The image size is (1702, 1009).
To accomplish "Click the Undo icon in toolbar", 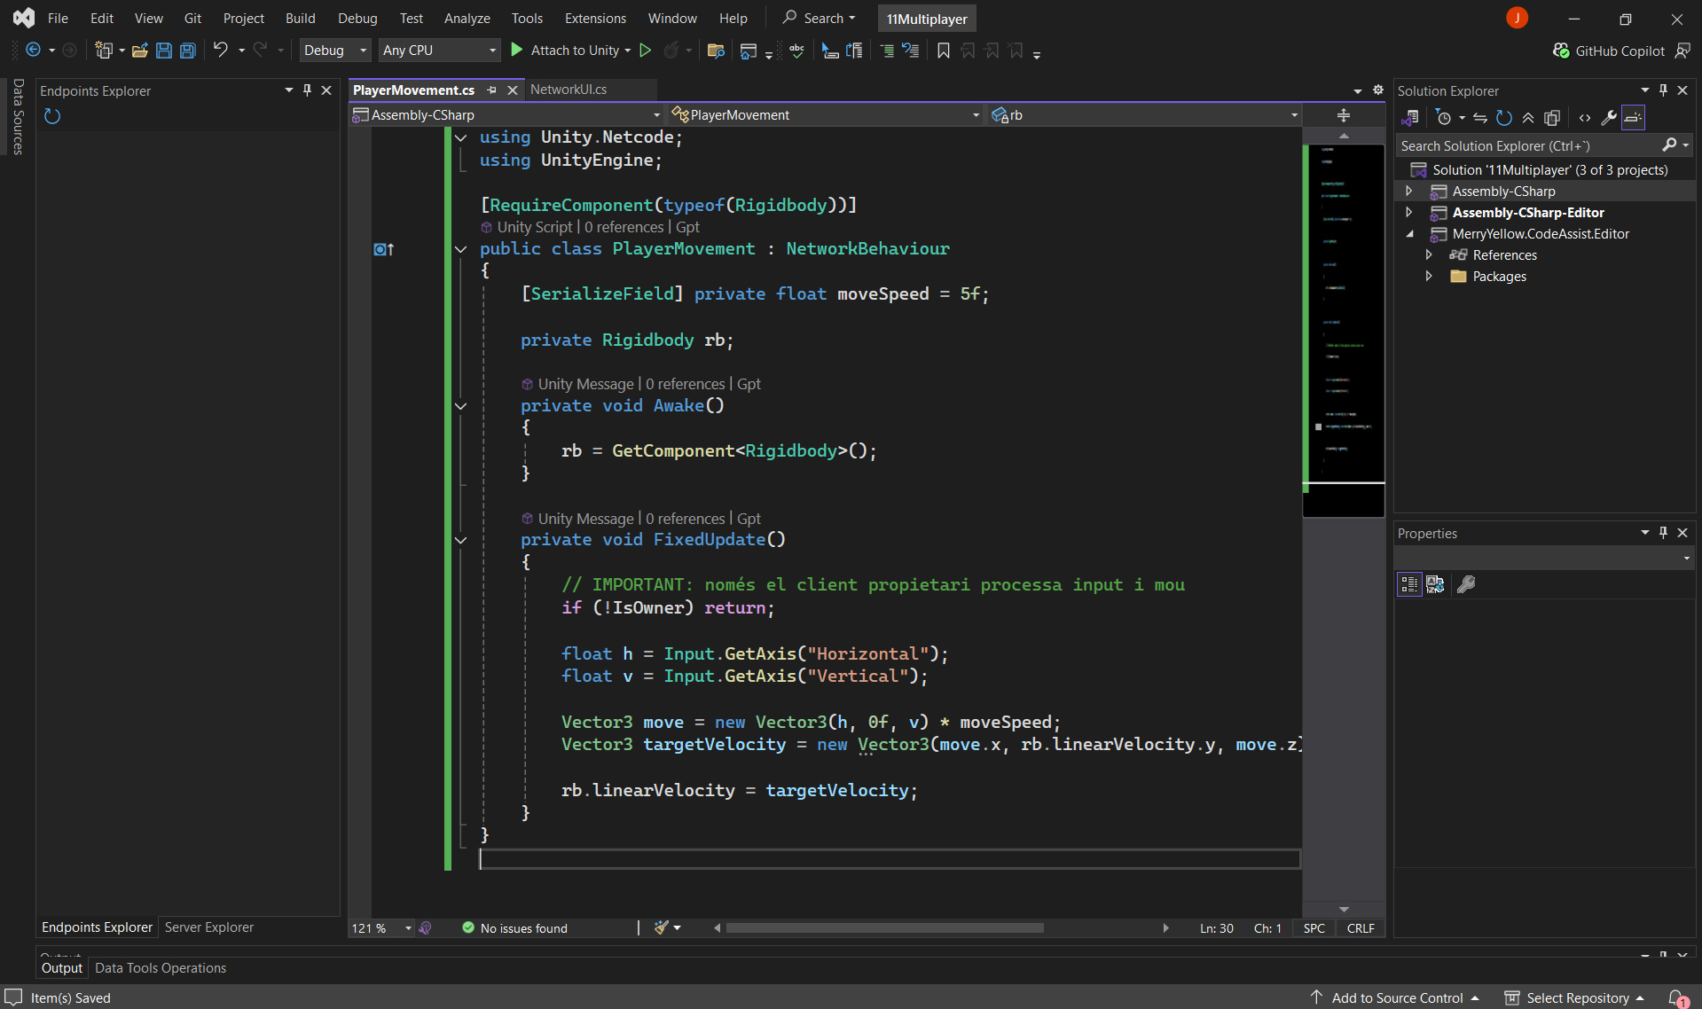I will [220, 51].
